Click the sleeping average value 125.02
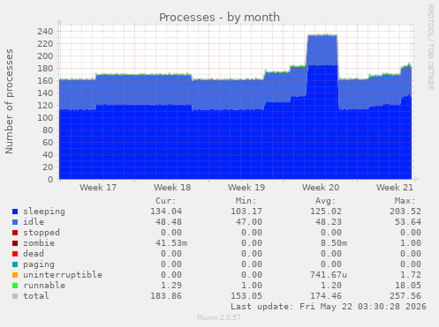This screenshot has width=439, height=327. (326, 212)
